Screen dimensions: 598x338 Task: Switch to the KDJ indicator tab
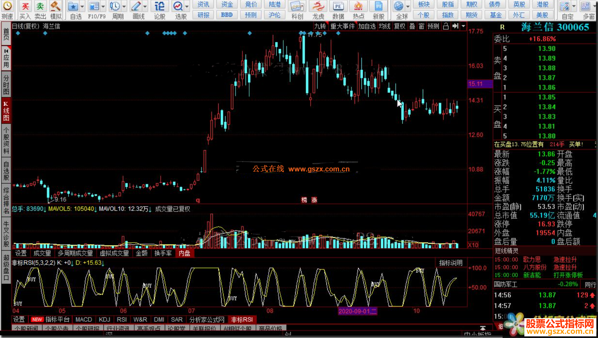(x=104, y=320)
